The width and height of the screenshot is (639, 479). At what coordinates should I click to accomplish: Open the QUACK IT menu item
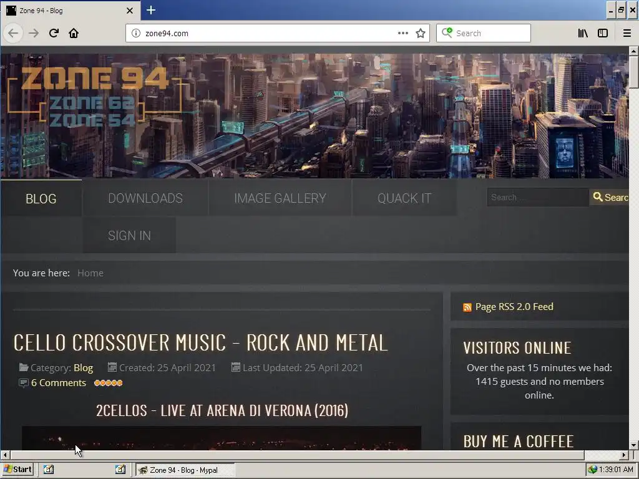pyautogui.click(x=404, y=198)
